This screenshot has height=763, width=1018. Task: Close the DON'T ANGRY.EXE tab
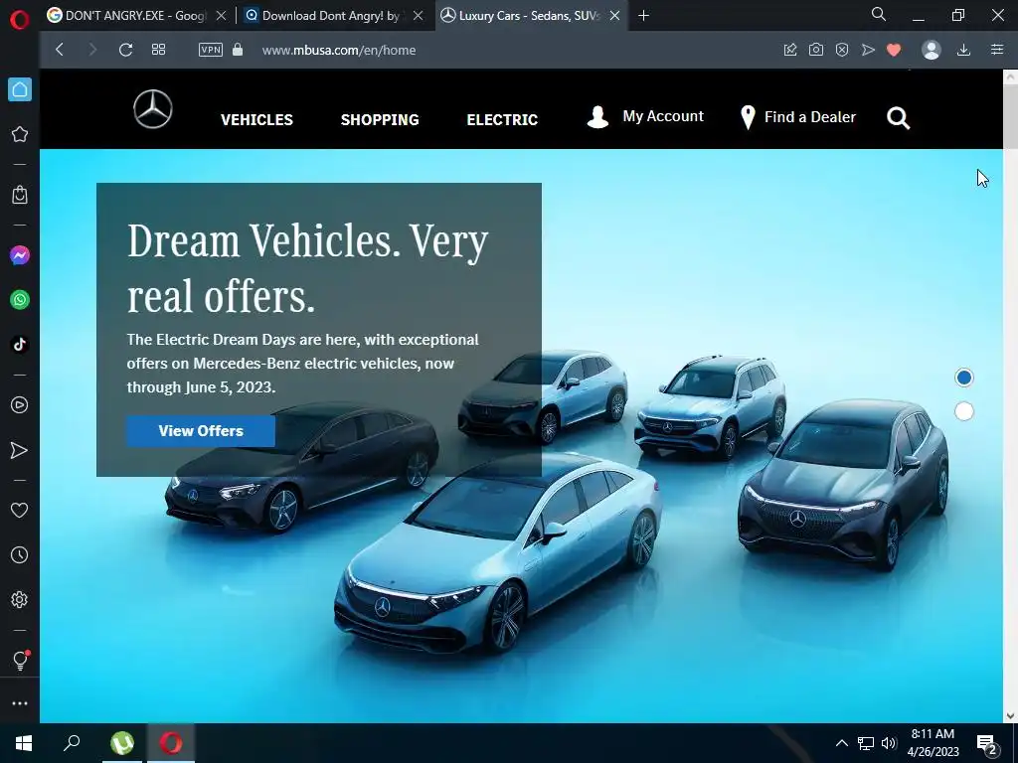222,16
